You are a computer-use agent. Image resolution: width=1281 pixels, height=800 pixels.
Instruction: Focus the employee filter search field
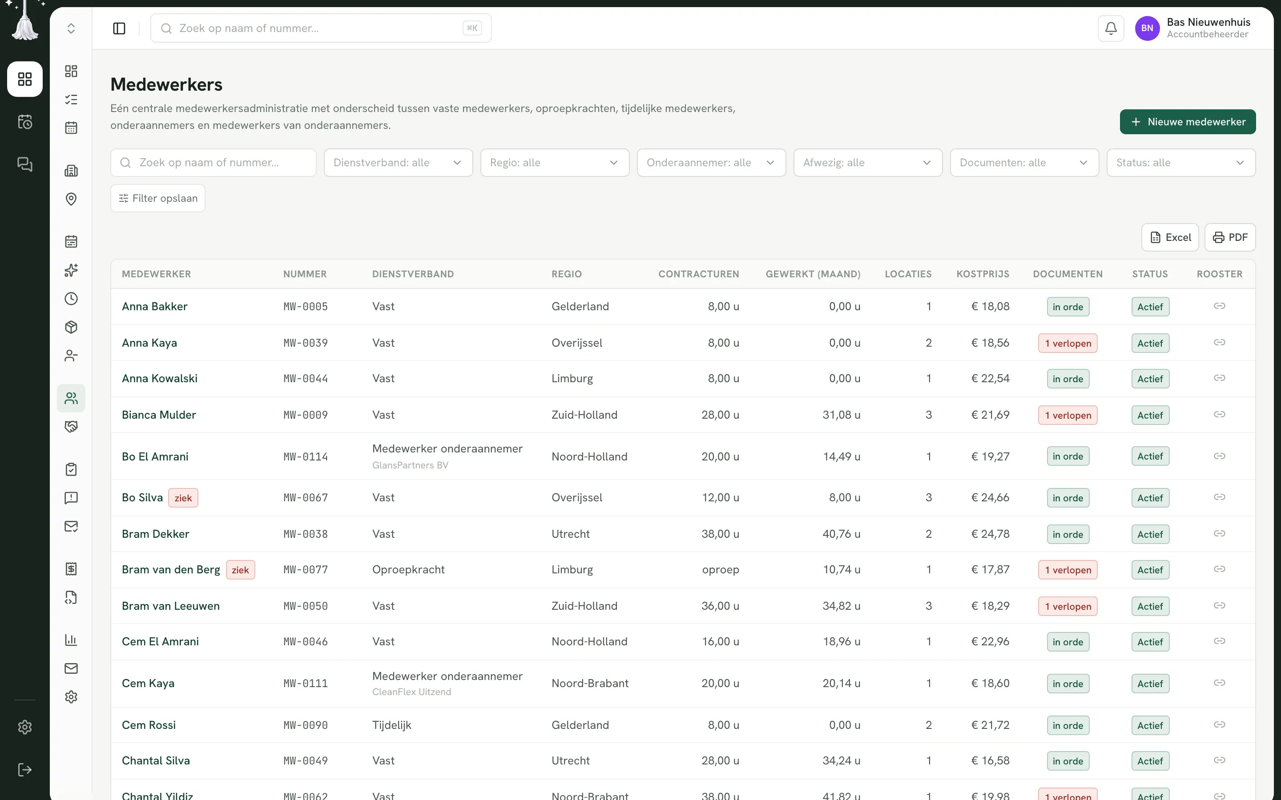213,162
